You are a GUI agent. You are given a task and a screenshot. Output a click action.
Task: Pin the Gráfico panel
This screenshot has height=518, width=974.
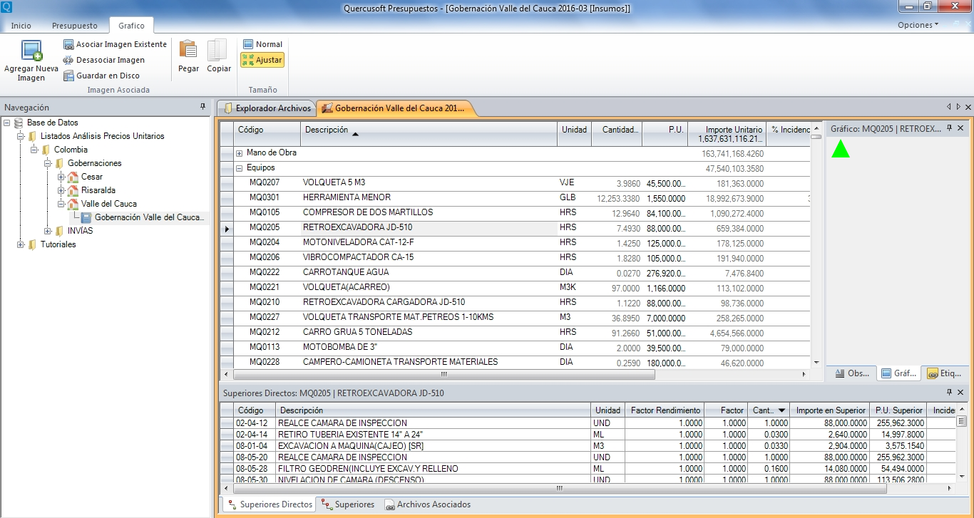950,128
